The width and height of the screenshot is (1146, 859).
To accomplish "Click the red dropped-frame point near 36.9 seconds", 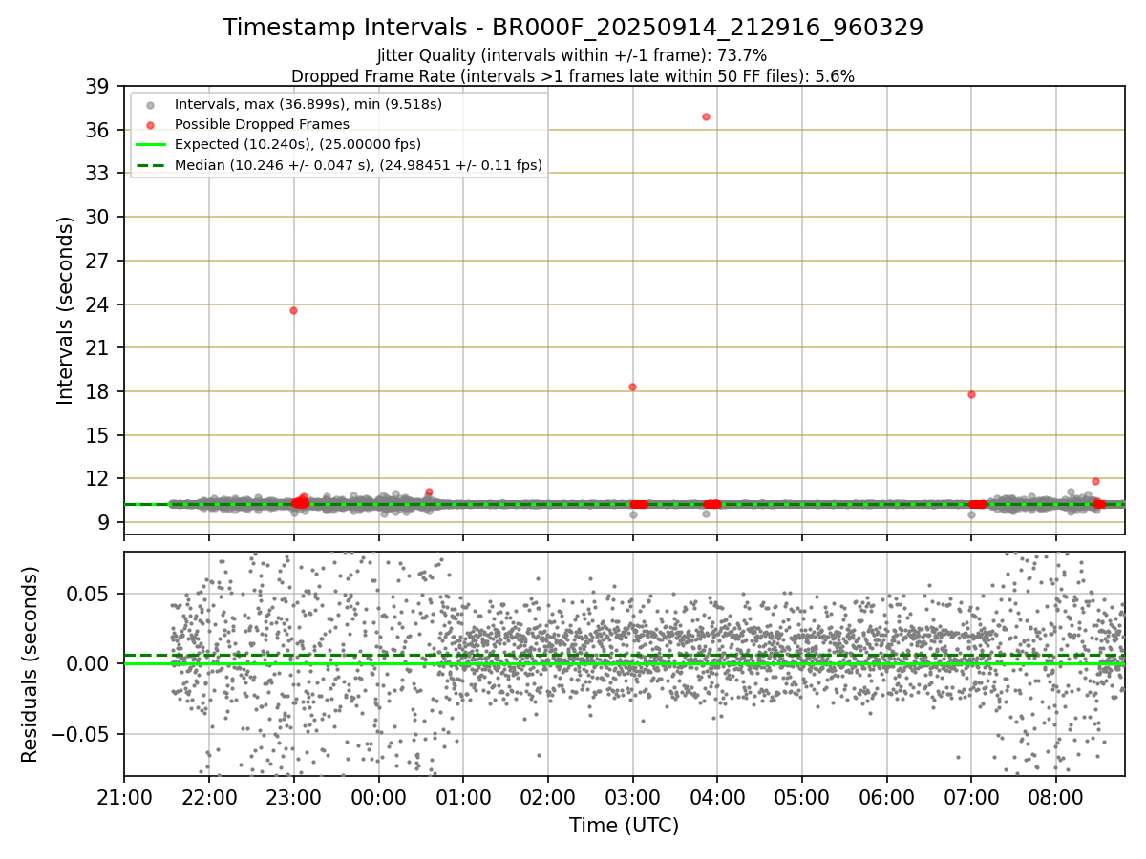I will [x=706, y=116].
